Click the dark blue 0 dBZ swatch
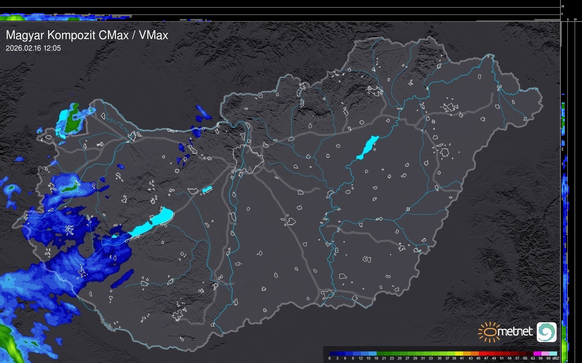Image resolution: width=582 pixels, height=363 pixels. pos(333,353)
